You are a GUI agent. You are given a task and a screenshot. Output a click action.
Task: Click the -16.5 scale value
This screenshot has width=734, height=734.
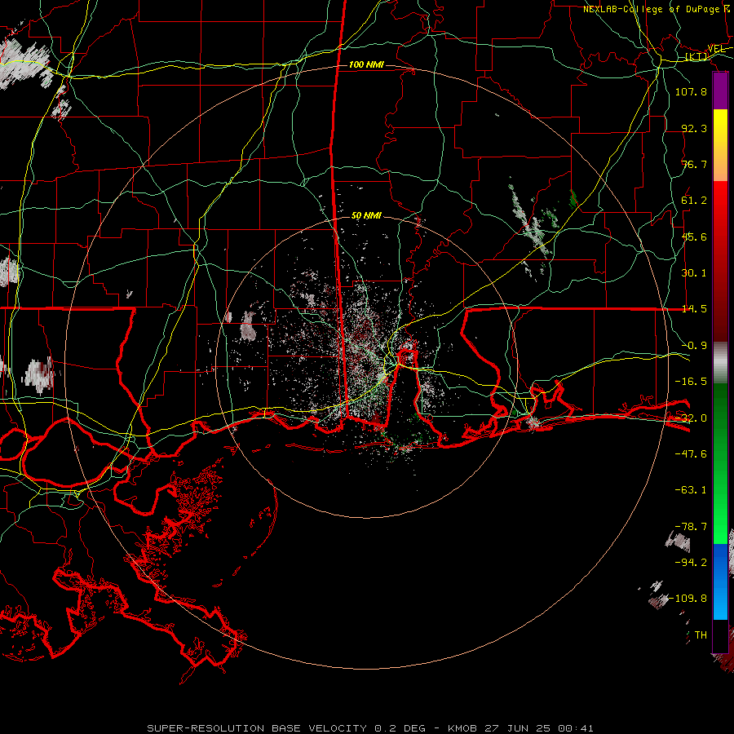pos(691,382)
